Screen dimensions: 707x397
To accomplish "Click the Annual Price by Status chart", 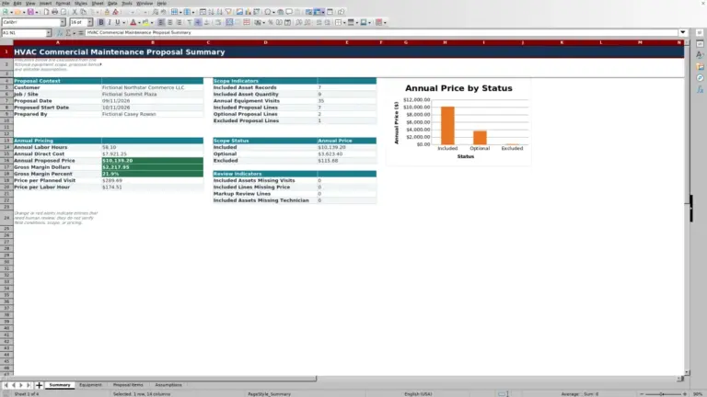I will tap(458, 121).
